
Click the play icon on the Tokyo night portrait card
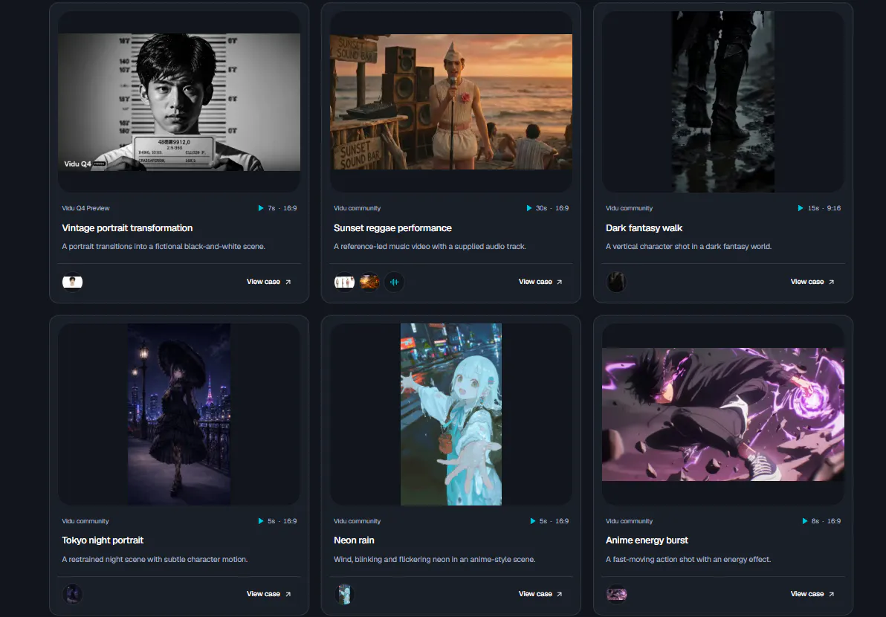260,521
